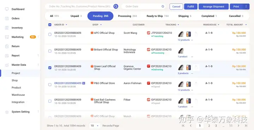The width and height of the screenshot is (254, 130).
Task: Open more products ellipsis in Scott Wang row
Action: point(192,40)
